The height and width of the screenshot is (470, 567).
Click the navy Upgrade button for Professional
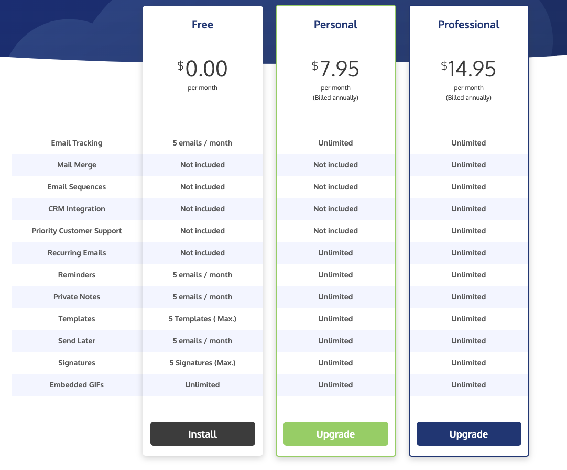tap(468, 434)
